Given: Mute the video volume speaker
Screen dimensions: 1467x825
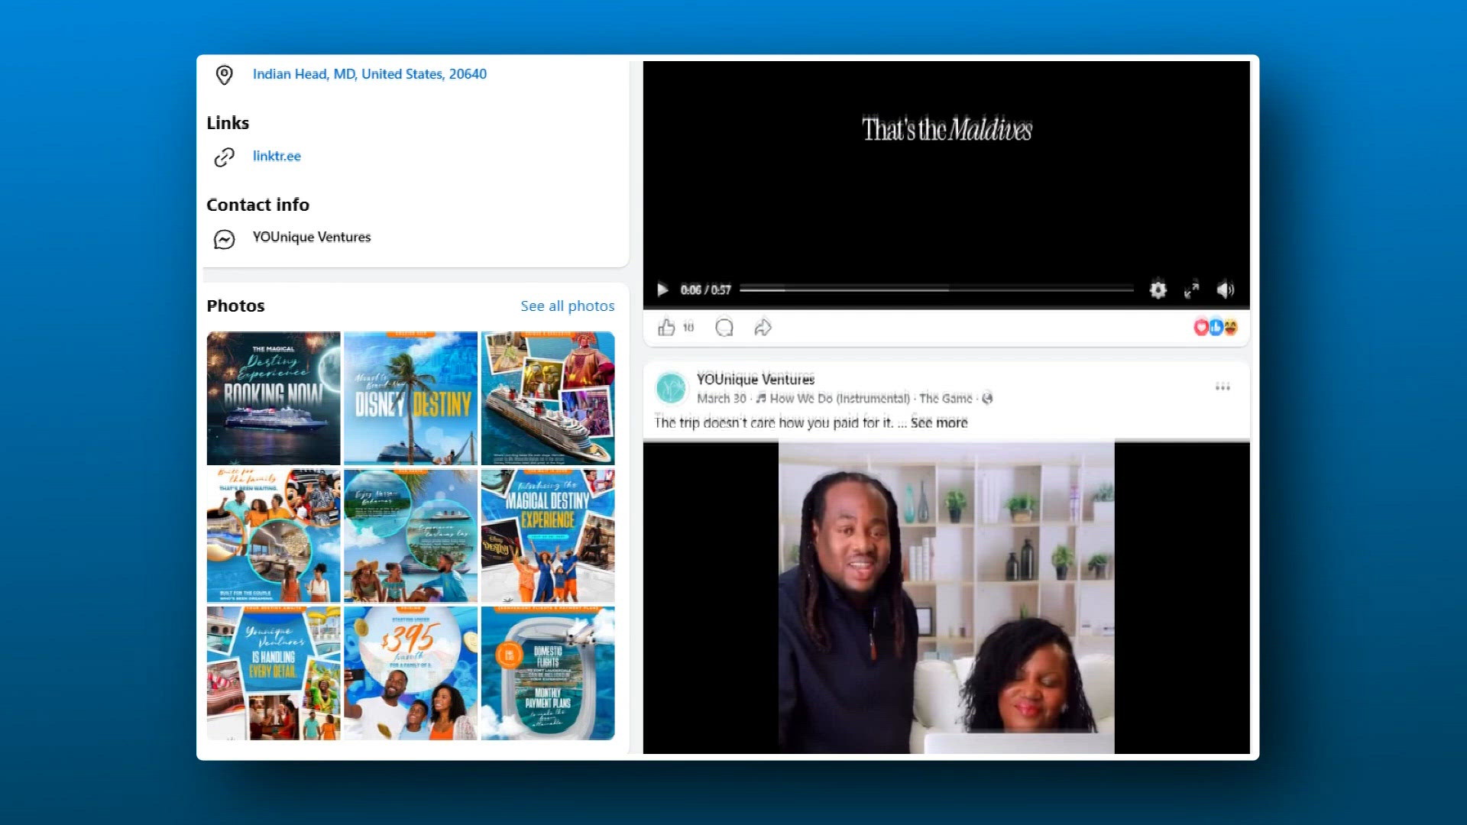Looking at the screenshot, I should pyautogui.click(x=1226, y=290).
